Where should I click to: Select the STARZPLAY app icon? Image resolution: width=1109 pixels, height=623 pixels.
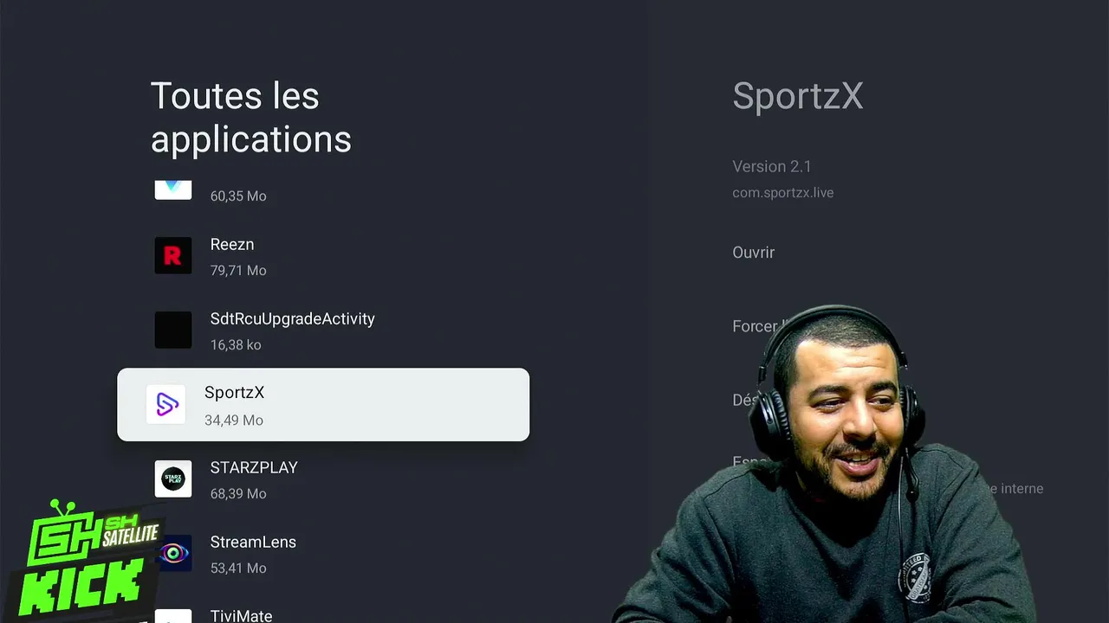[173, 479]
